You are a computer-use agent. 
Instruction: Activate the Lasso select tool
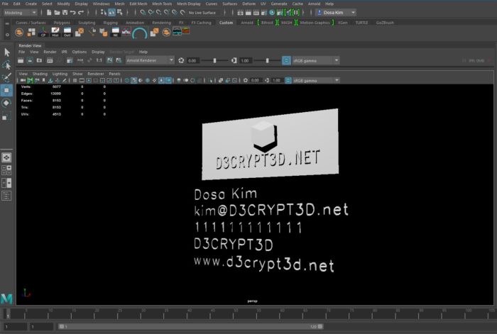pyautogui.click(x=6, y=65)
